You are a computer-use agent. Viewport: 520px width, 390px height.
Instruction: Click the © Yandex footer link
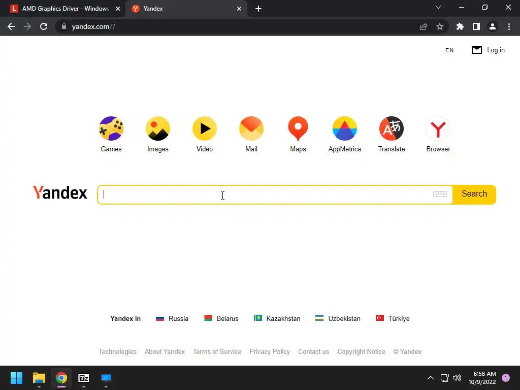point(407,351)
